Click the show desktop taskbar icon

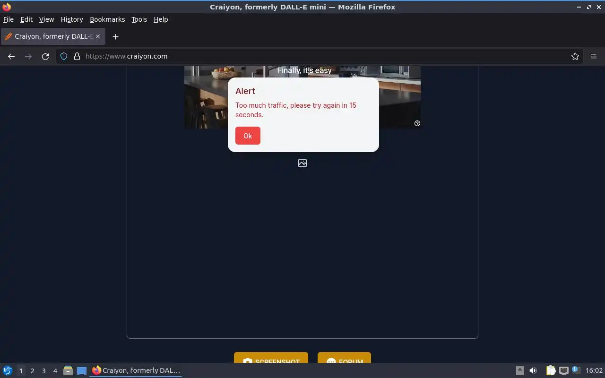[82, 370]
